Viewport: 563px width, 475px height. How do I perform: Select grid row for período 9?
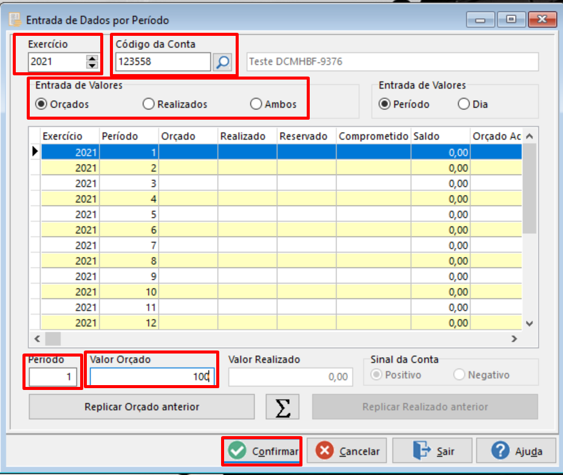click(x=281, y=276)
